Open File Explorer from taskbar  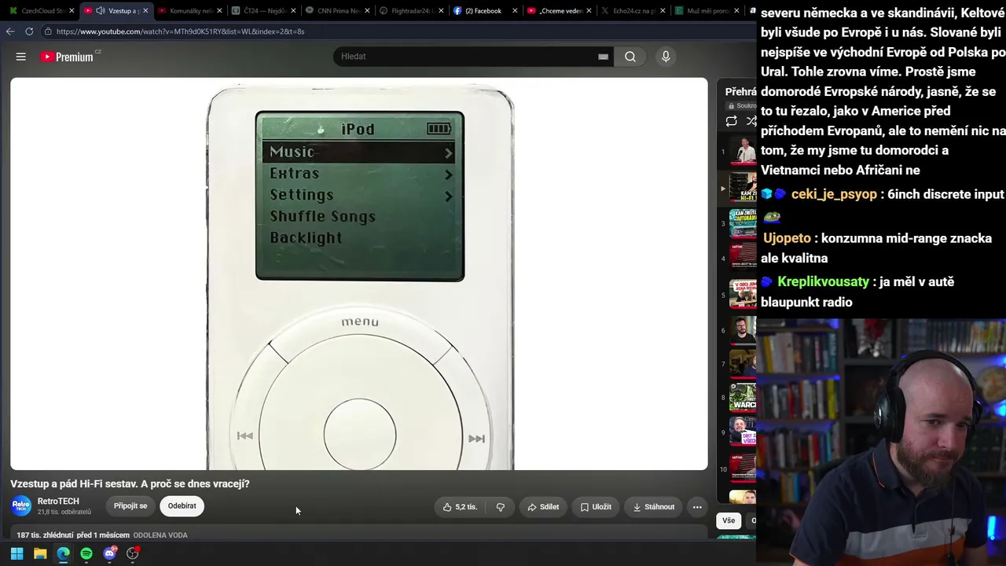tap(40, 553)
